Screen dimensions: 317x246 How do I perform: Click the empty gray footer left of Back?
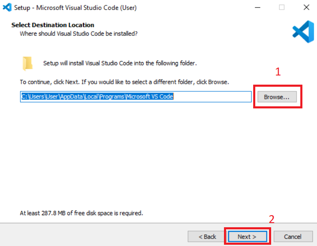[92, 236]
